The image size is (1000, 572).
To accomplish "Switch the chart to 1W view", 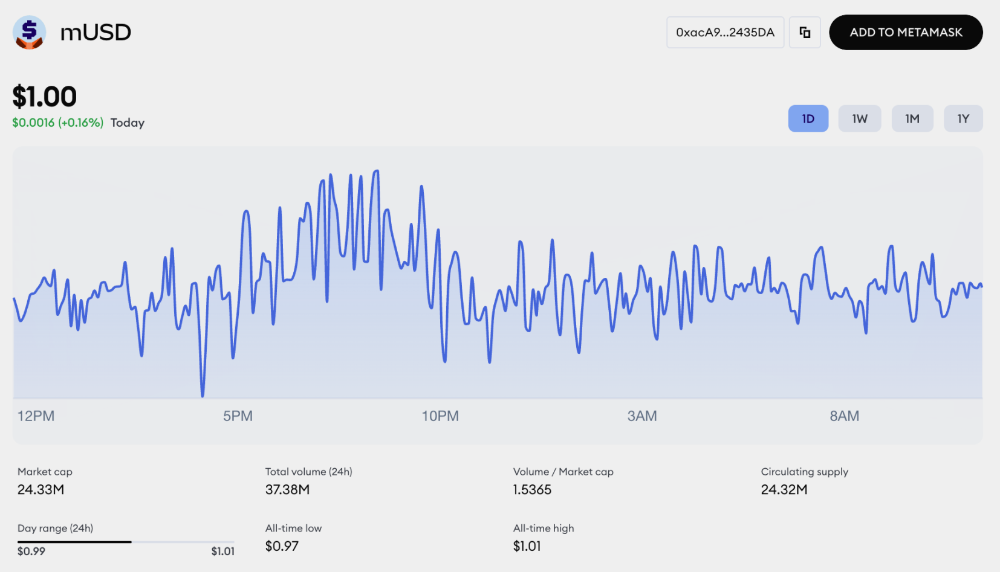I will tap(859, 119).
